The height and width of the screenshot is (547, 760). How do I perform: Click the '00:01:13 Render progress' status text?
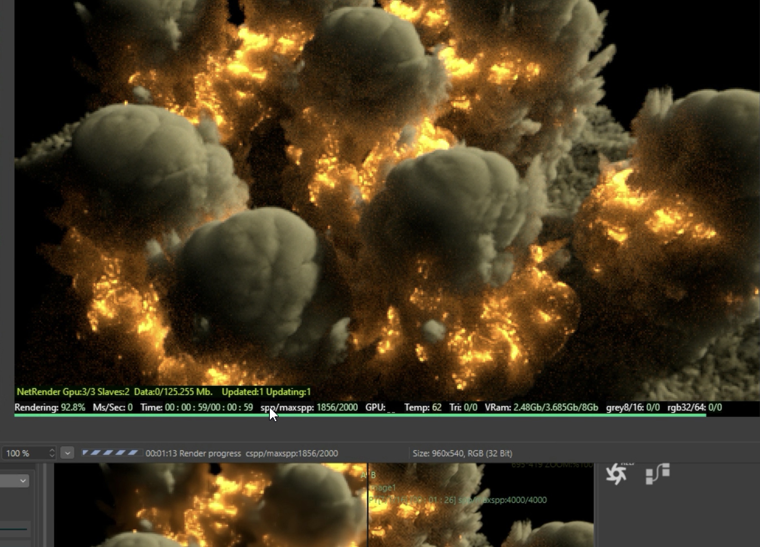point(193,453)
